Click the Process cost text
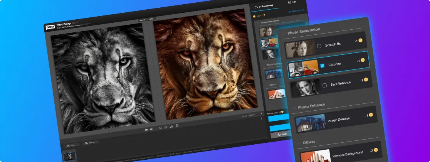This screenshot has width=430, height=162. coord(272,113)
